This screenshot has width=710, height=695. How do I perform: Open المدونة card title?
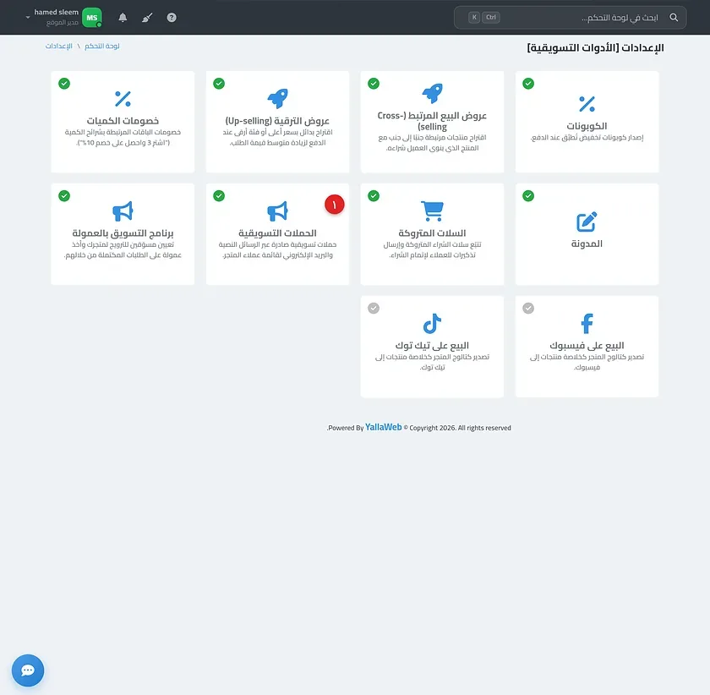(x=587, y=244)
